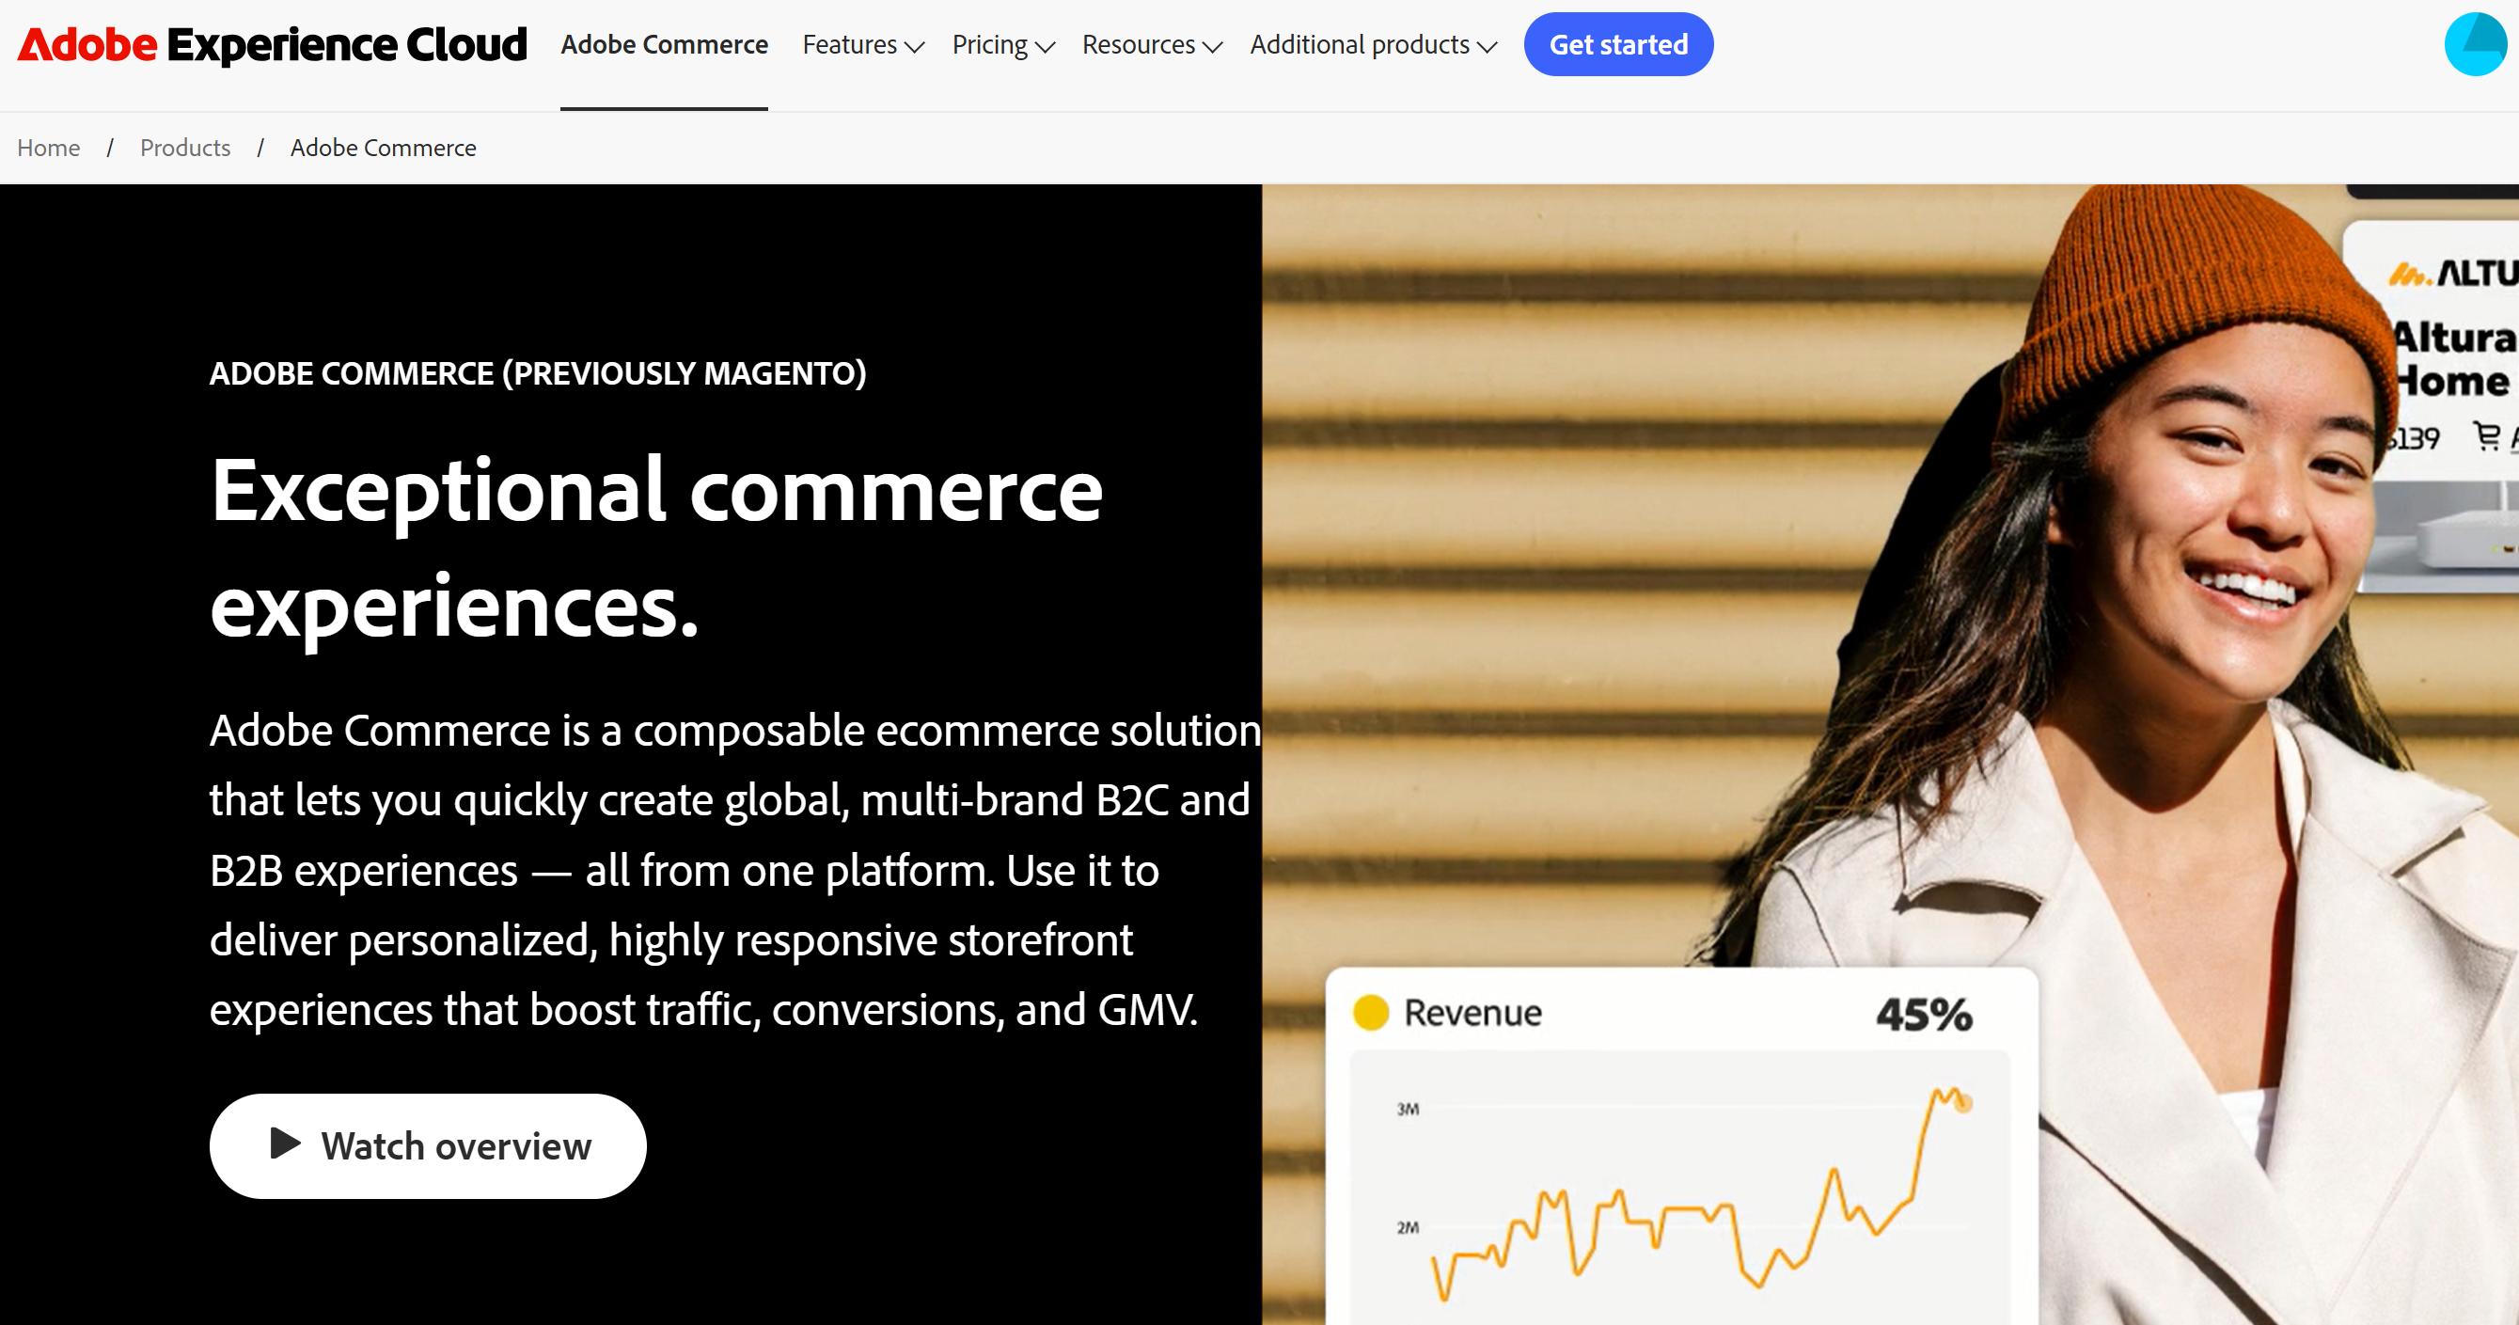Expand the Additional products dropdown
The height and width of the screenshot is (1325, 2519).
(x=1373, y=45)
